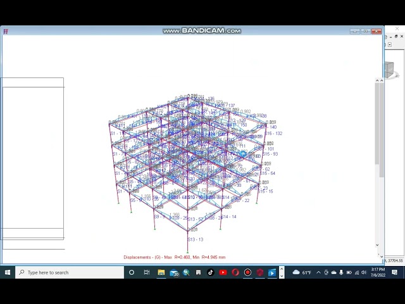Image resolution: width=405 pixels, height=304 pixels.
Task: Click the taskbar overflow scroll up arrow
Action: 282,269
